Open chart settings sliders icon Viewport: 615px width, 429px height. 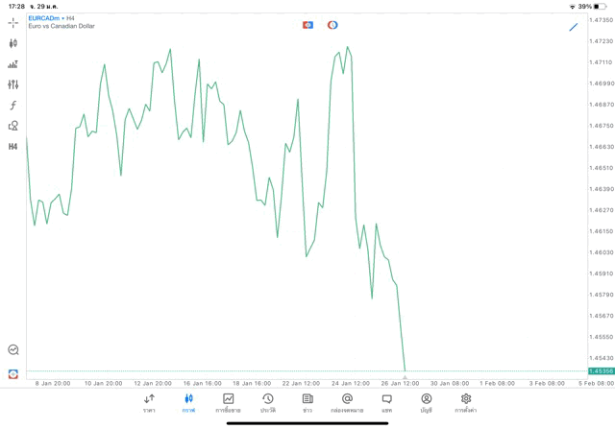pos(12,85)
